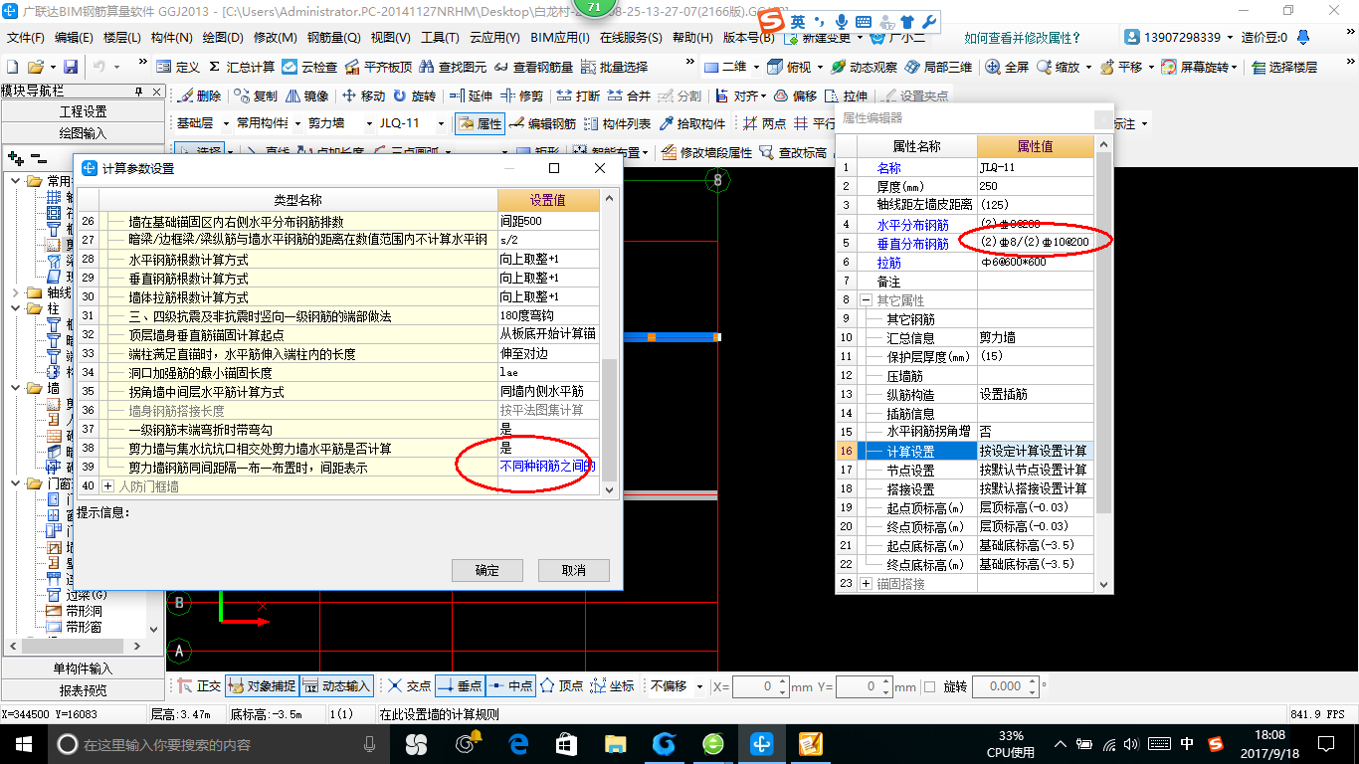Toggle 正交 ortho mode
Screen dimensions: 1359x764
[199, 685]
